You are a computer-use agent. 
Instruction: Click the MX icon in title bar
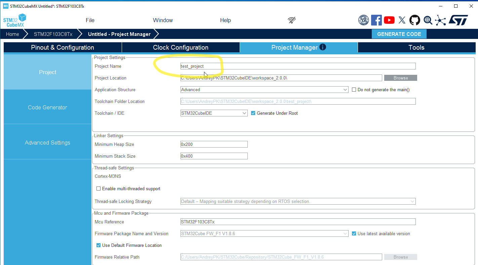(6, 6)
